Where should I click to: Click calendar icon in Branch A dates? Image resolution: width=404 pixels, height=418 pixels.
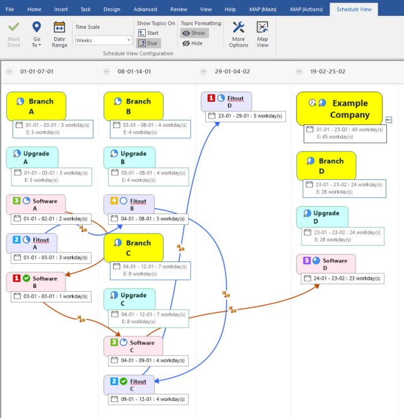pyautogui.click(x=19, y=125)
